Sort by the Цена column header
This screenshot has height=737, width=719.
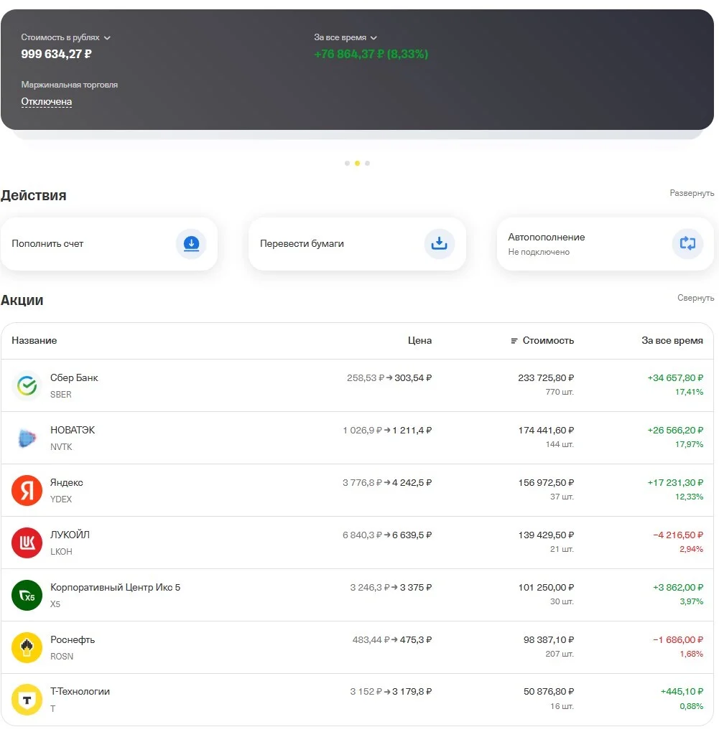click(x=419, y=340)
